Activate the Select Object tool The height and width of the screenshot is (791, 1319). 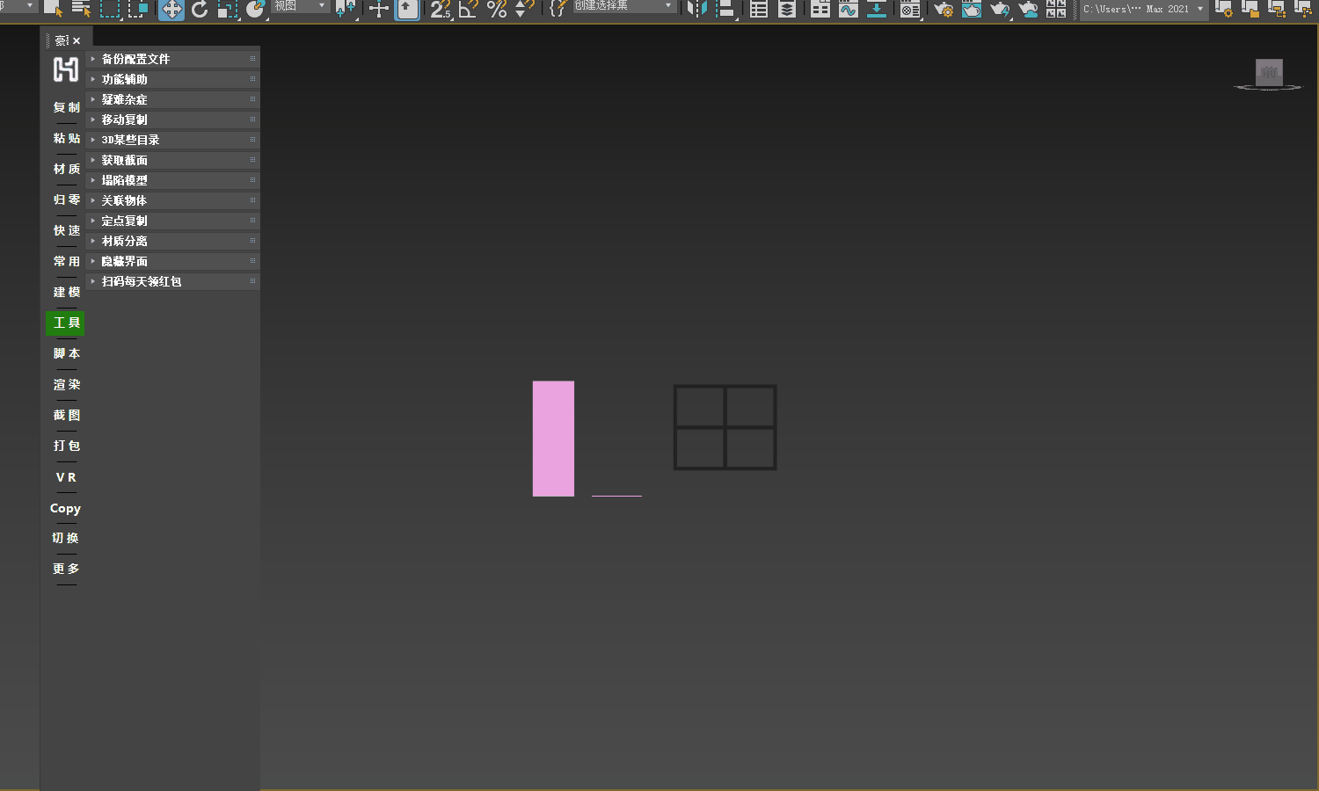(53, 9)
